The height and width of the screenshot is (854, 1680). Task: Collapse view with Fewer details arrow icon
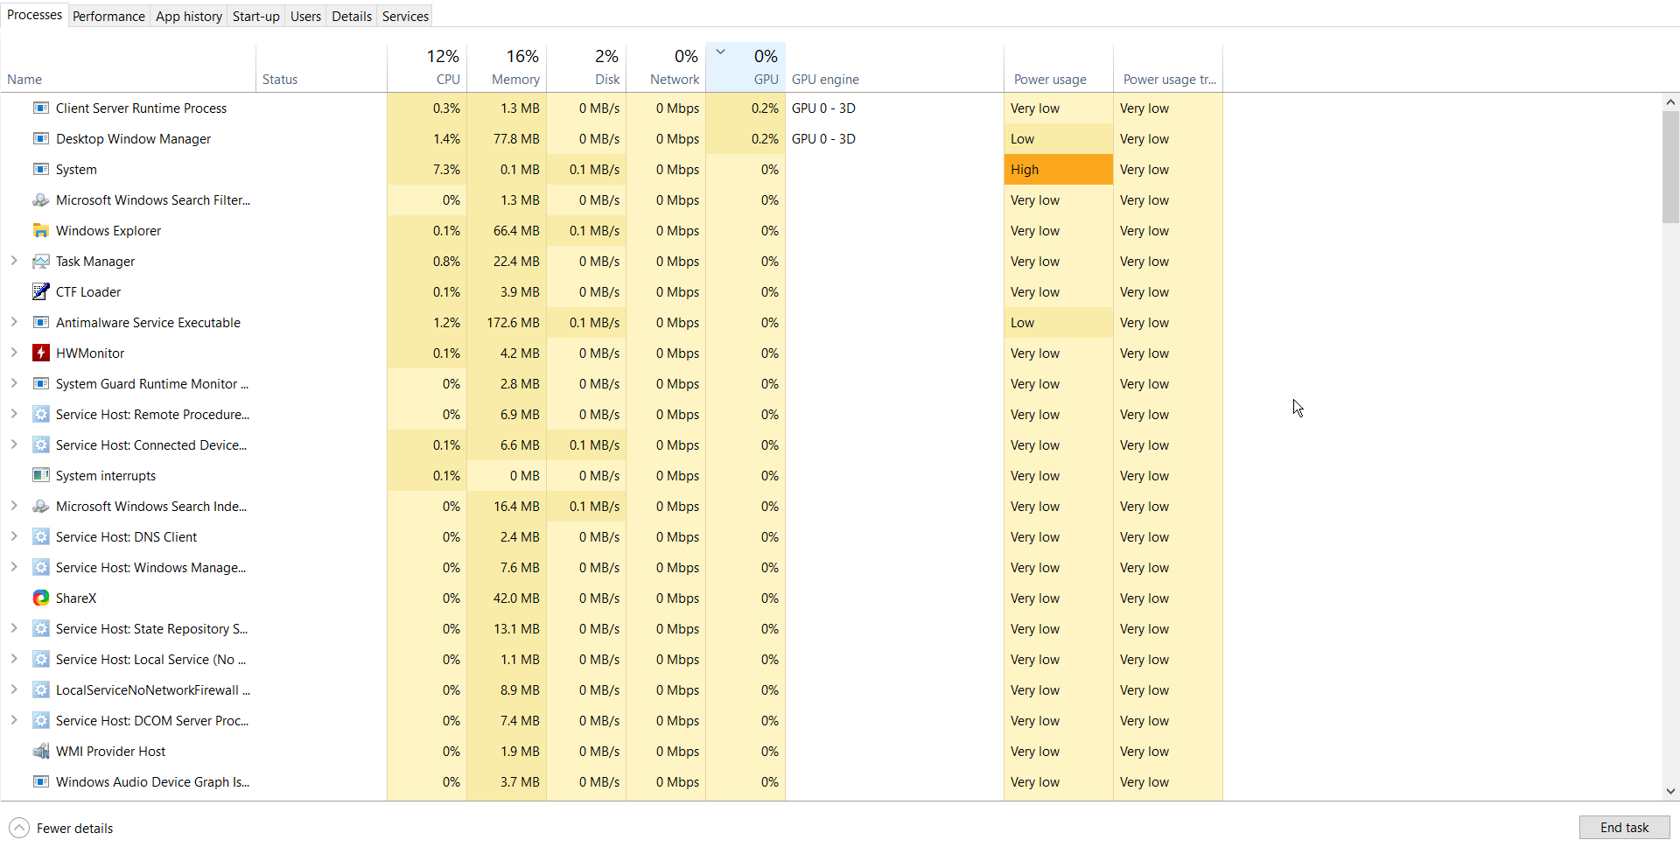[x=19, y=828]
